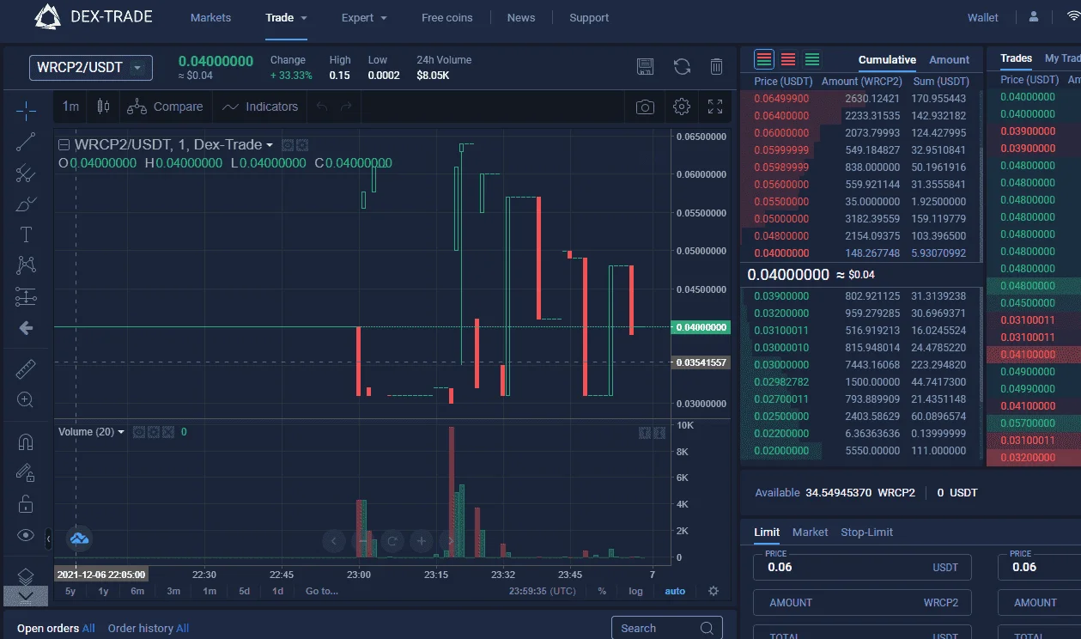Toggle log scale on the chart
The width and height of the screenshot is (1081, 639).
tap(635, 591)
